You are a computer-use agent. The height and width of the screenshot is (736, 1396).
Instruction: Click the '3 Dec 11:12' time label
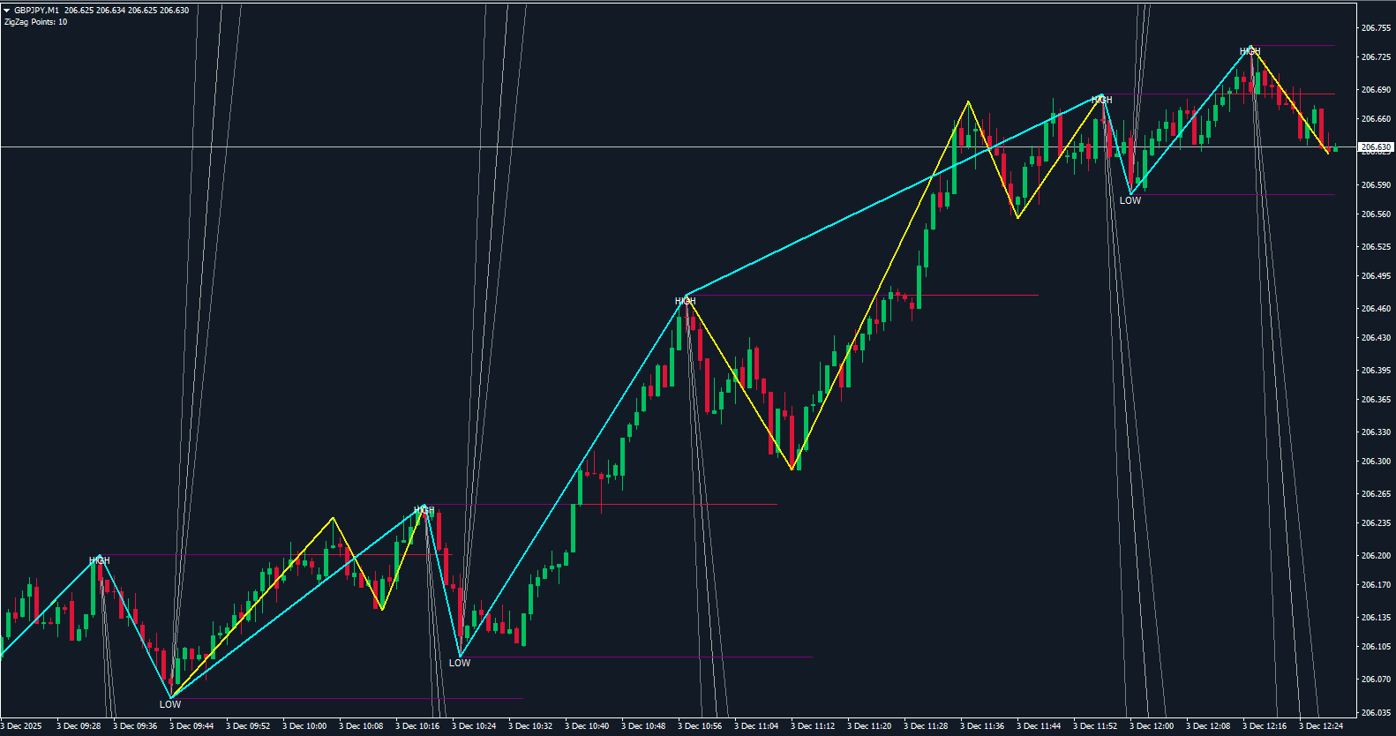click(813, 726)
